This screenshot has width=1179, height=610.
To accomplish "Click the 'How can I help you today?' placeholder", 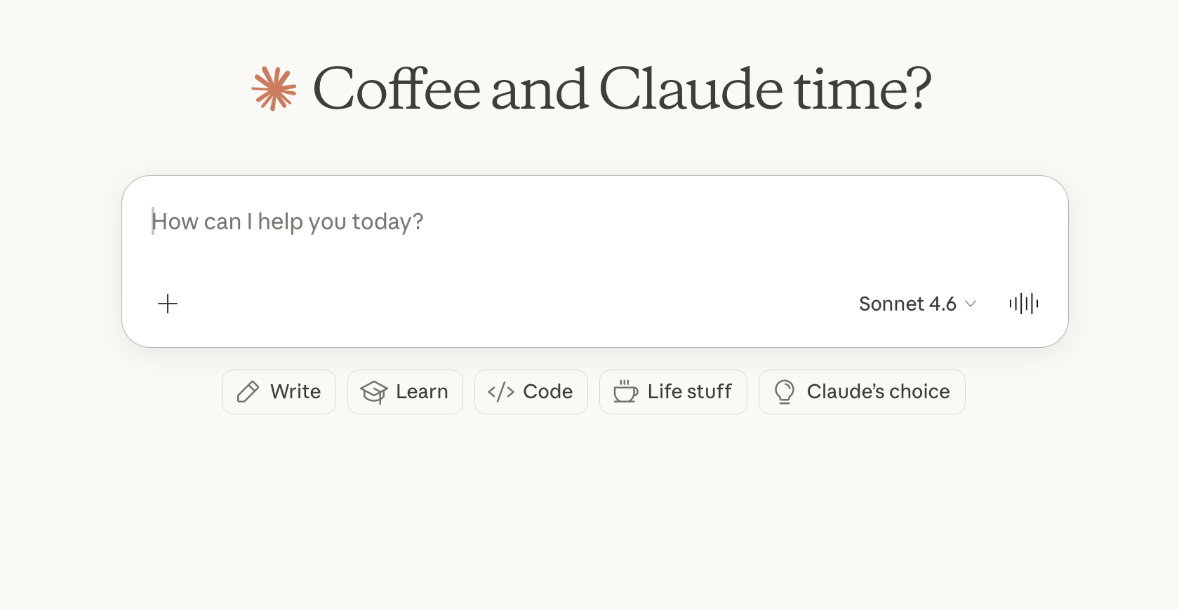I will coord(288,222).
